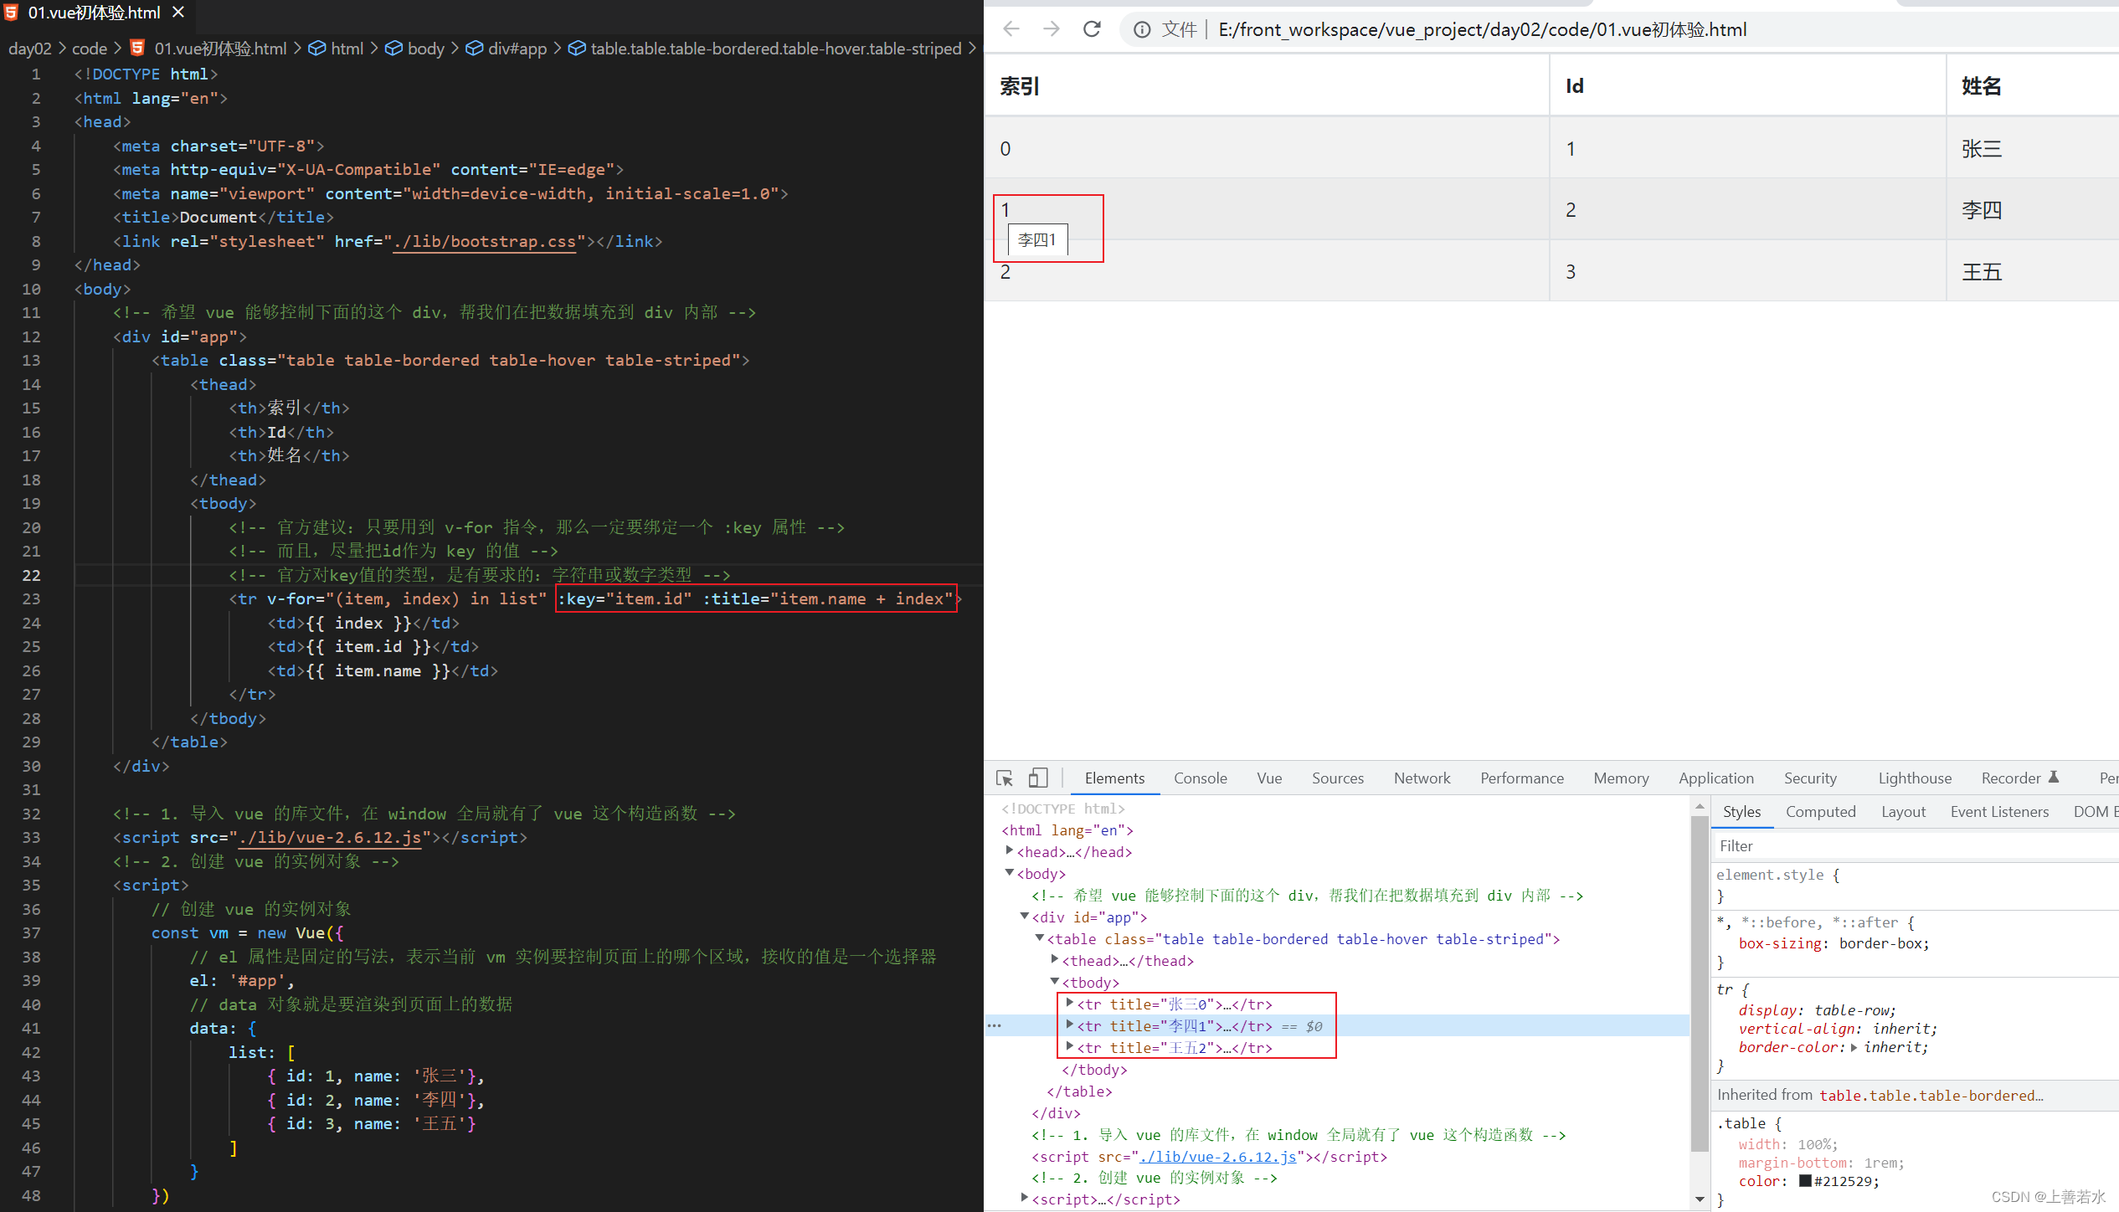Screen dimensions: 2119x1212
Task: Open the Vue DevTools tab
Action: click(x=1269, y=778)
